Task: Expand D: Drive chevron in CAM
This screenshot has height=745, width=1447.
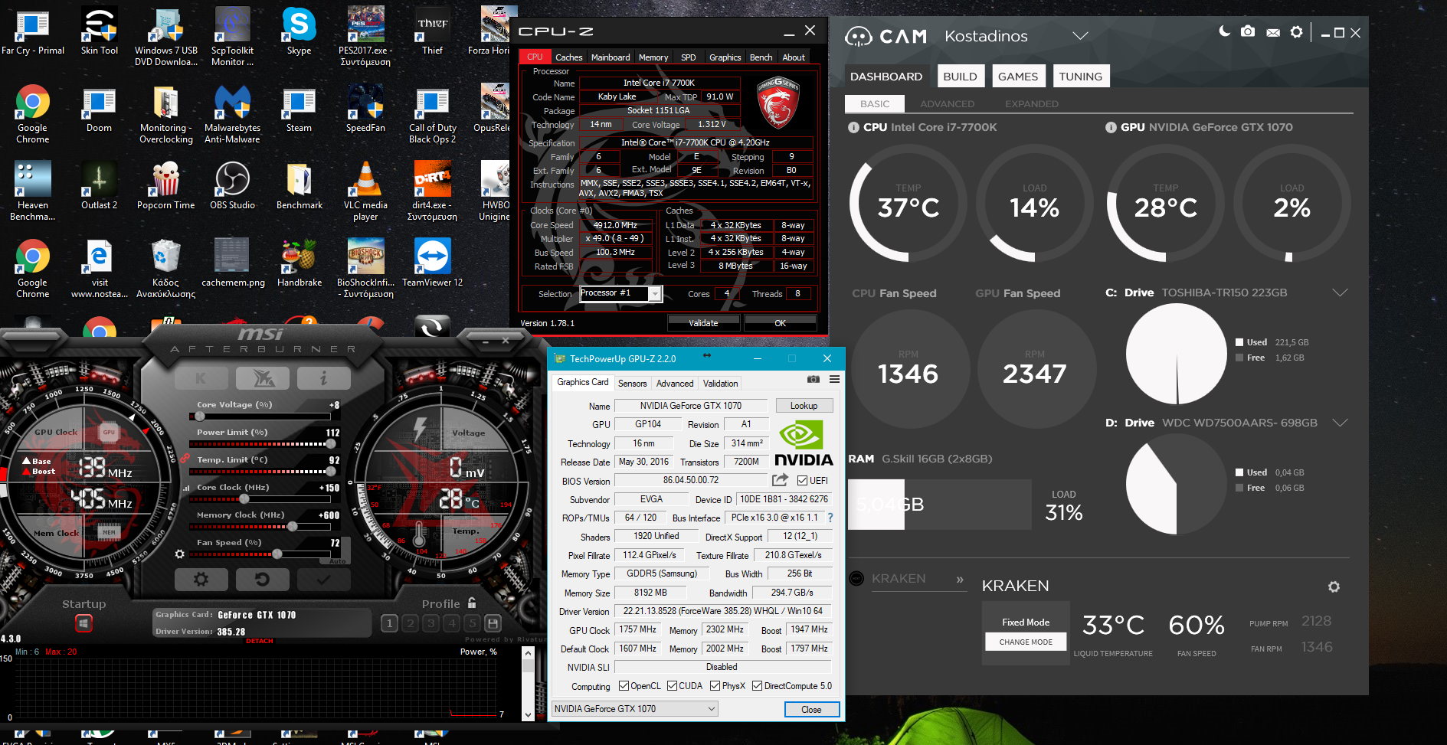Action: tap(1340, 423)
